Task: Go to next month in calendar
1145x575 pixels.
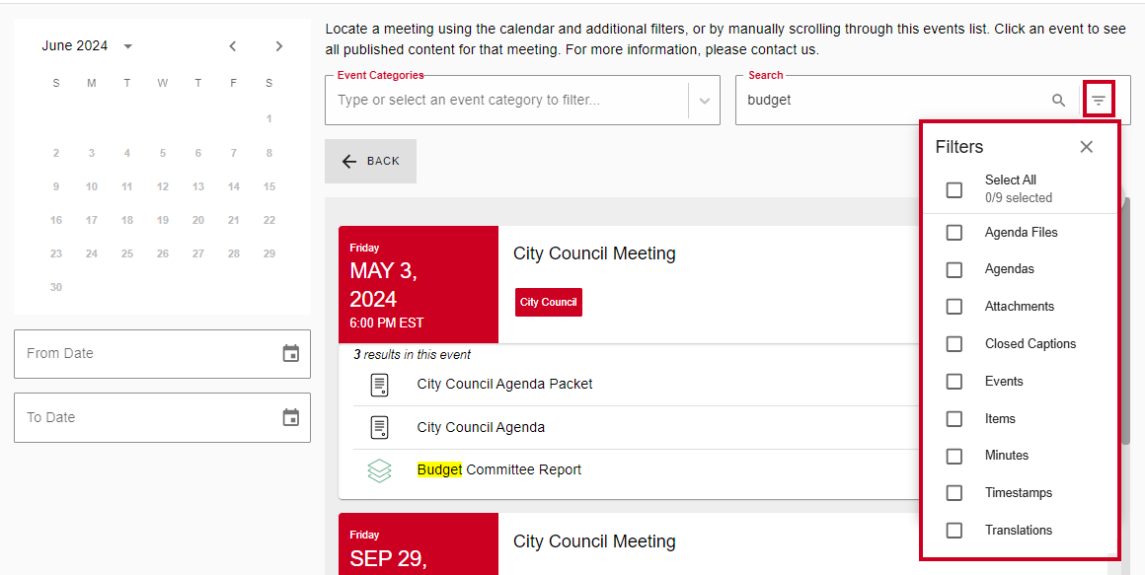Action: coord(279,46)
